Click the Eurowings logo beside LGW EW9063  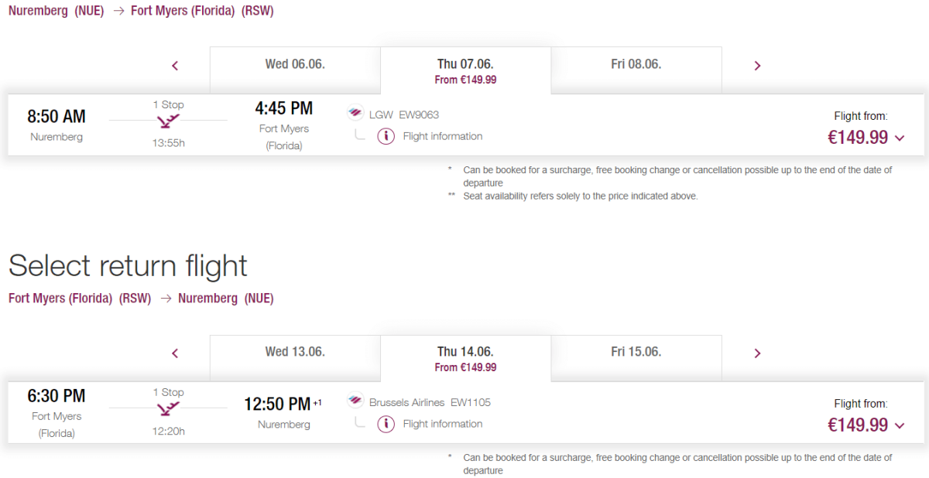(355, 114)
